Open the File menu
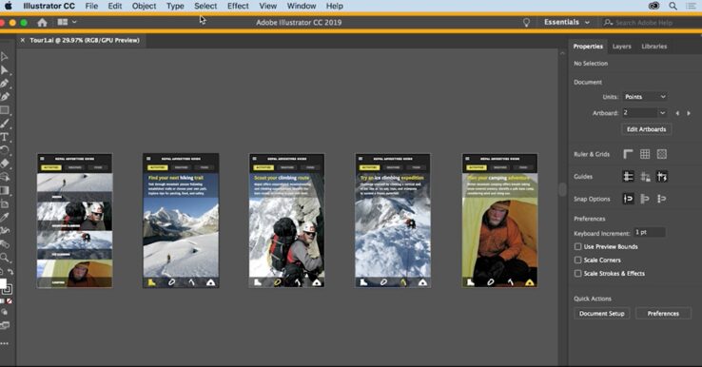The width and height of the screenshot is (702, 367). pyautogui.click(x=91, y=6)
